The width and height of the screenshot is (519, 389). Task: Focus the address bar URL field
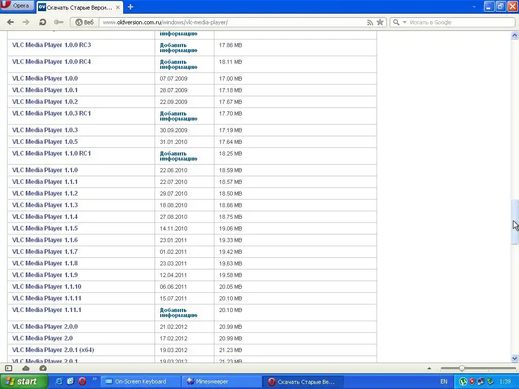[232, 22]
